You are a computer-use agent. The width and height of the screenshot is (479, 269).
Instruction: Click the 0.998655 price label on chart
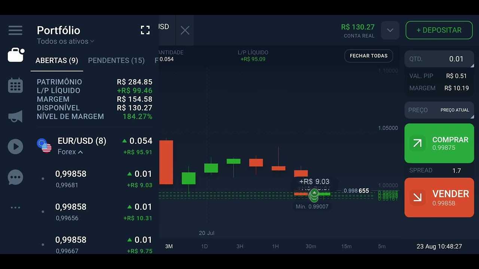pyautogui.click(x=356, y=191)
